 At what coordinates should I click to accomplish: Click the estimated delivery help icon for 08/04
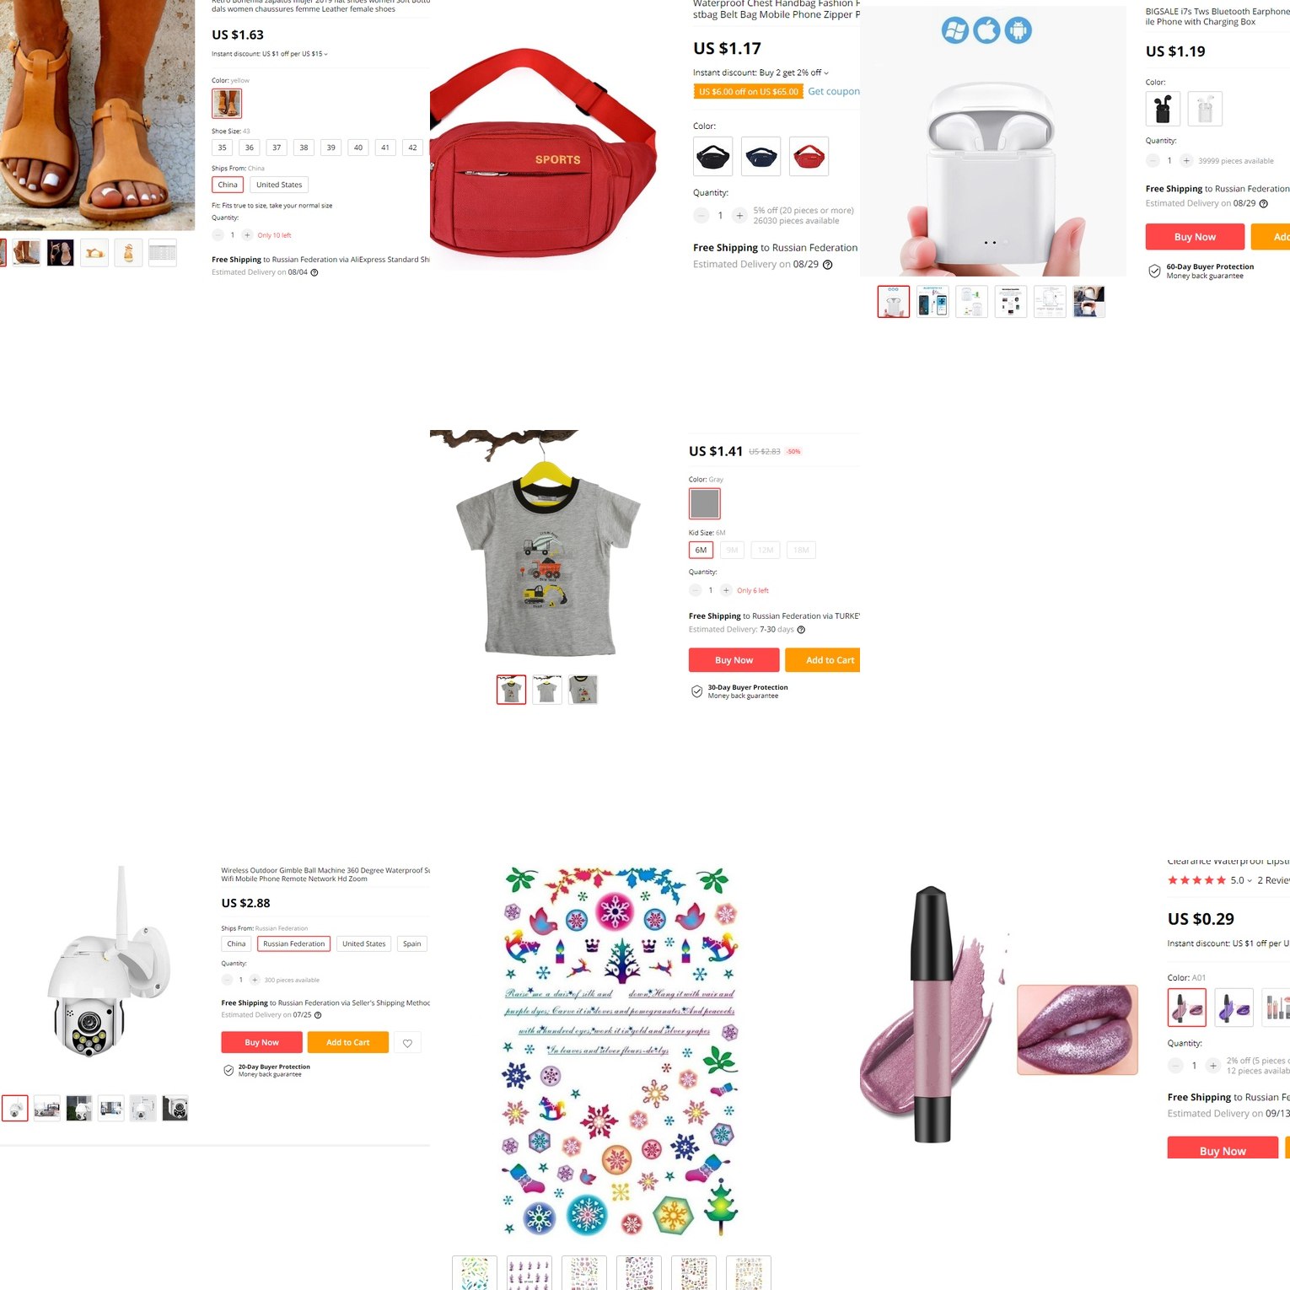pyautogui.click(x=314, y=272)
